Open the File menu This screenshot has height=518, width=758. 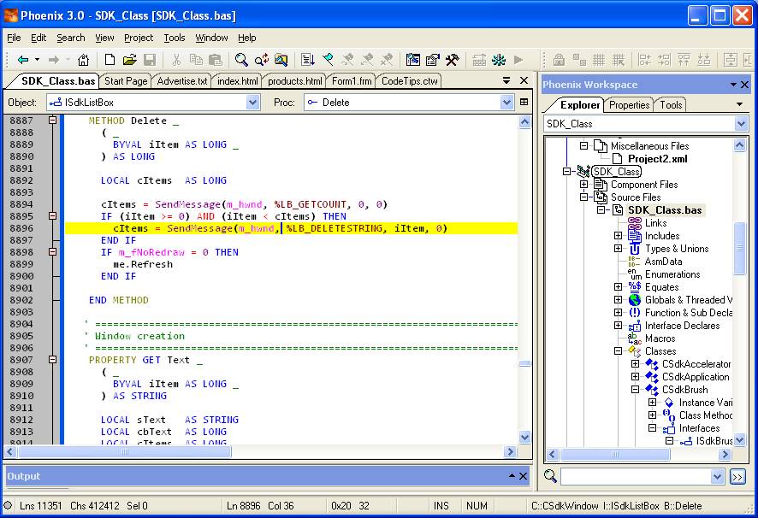[x=14, y=38]
